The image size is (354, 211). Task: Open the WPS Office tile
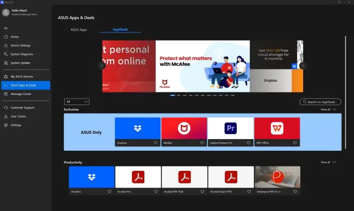point(277,132)
